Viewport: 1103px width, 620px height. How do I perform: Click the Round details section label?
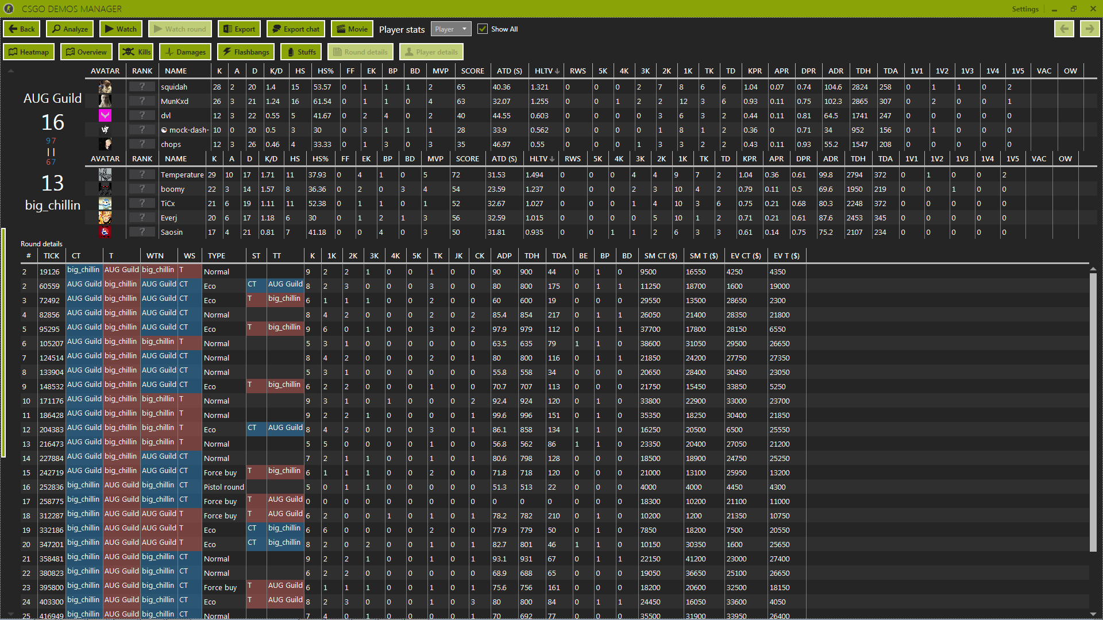coord(41,243)
